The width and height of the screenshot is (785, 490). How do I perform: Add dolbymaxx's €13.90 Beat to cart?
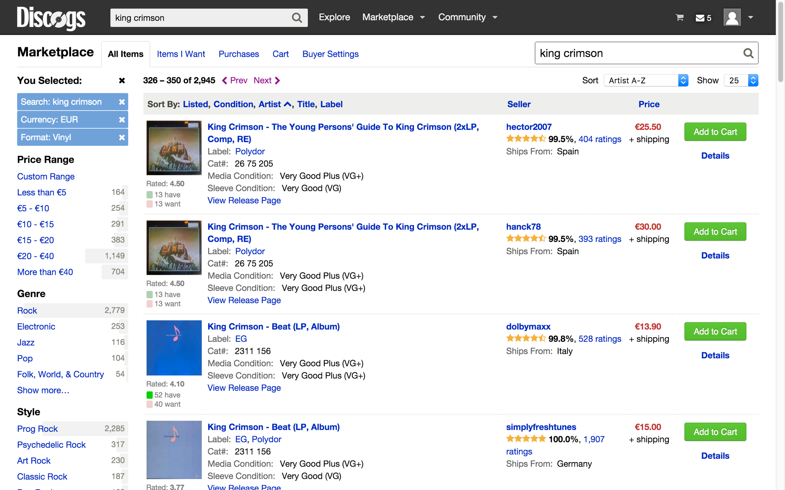pyautogui.click(x=715, y=331)
